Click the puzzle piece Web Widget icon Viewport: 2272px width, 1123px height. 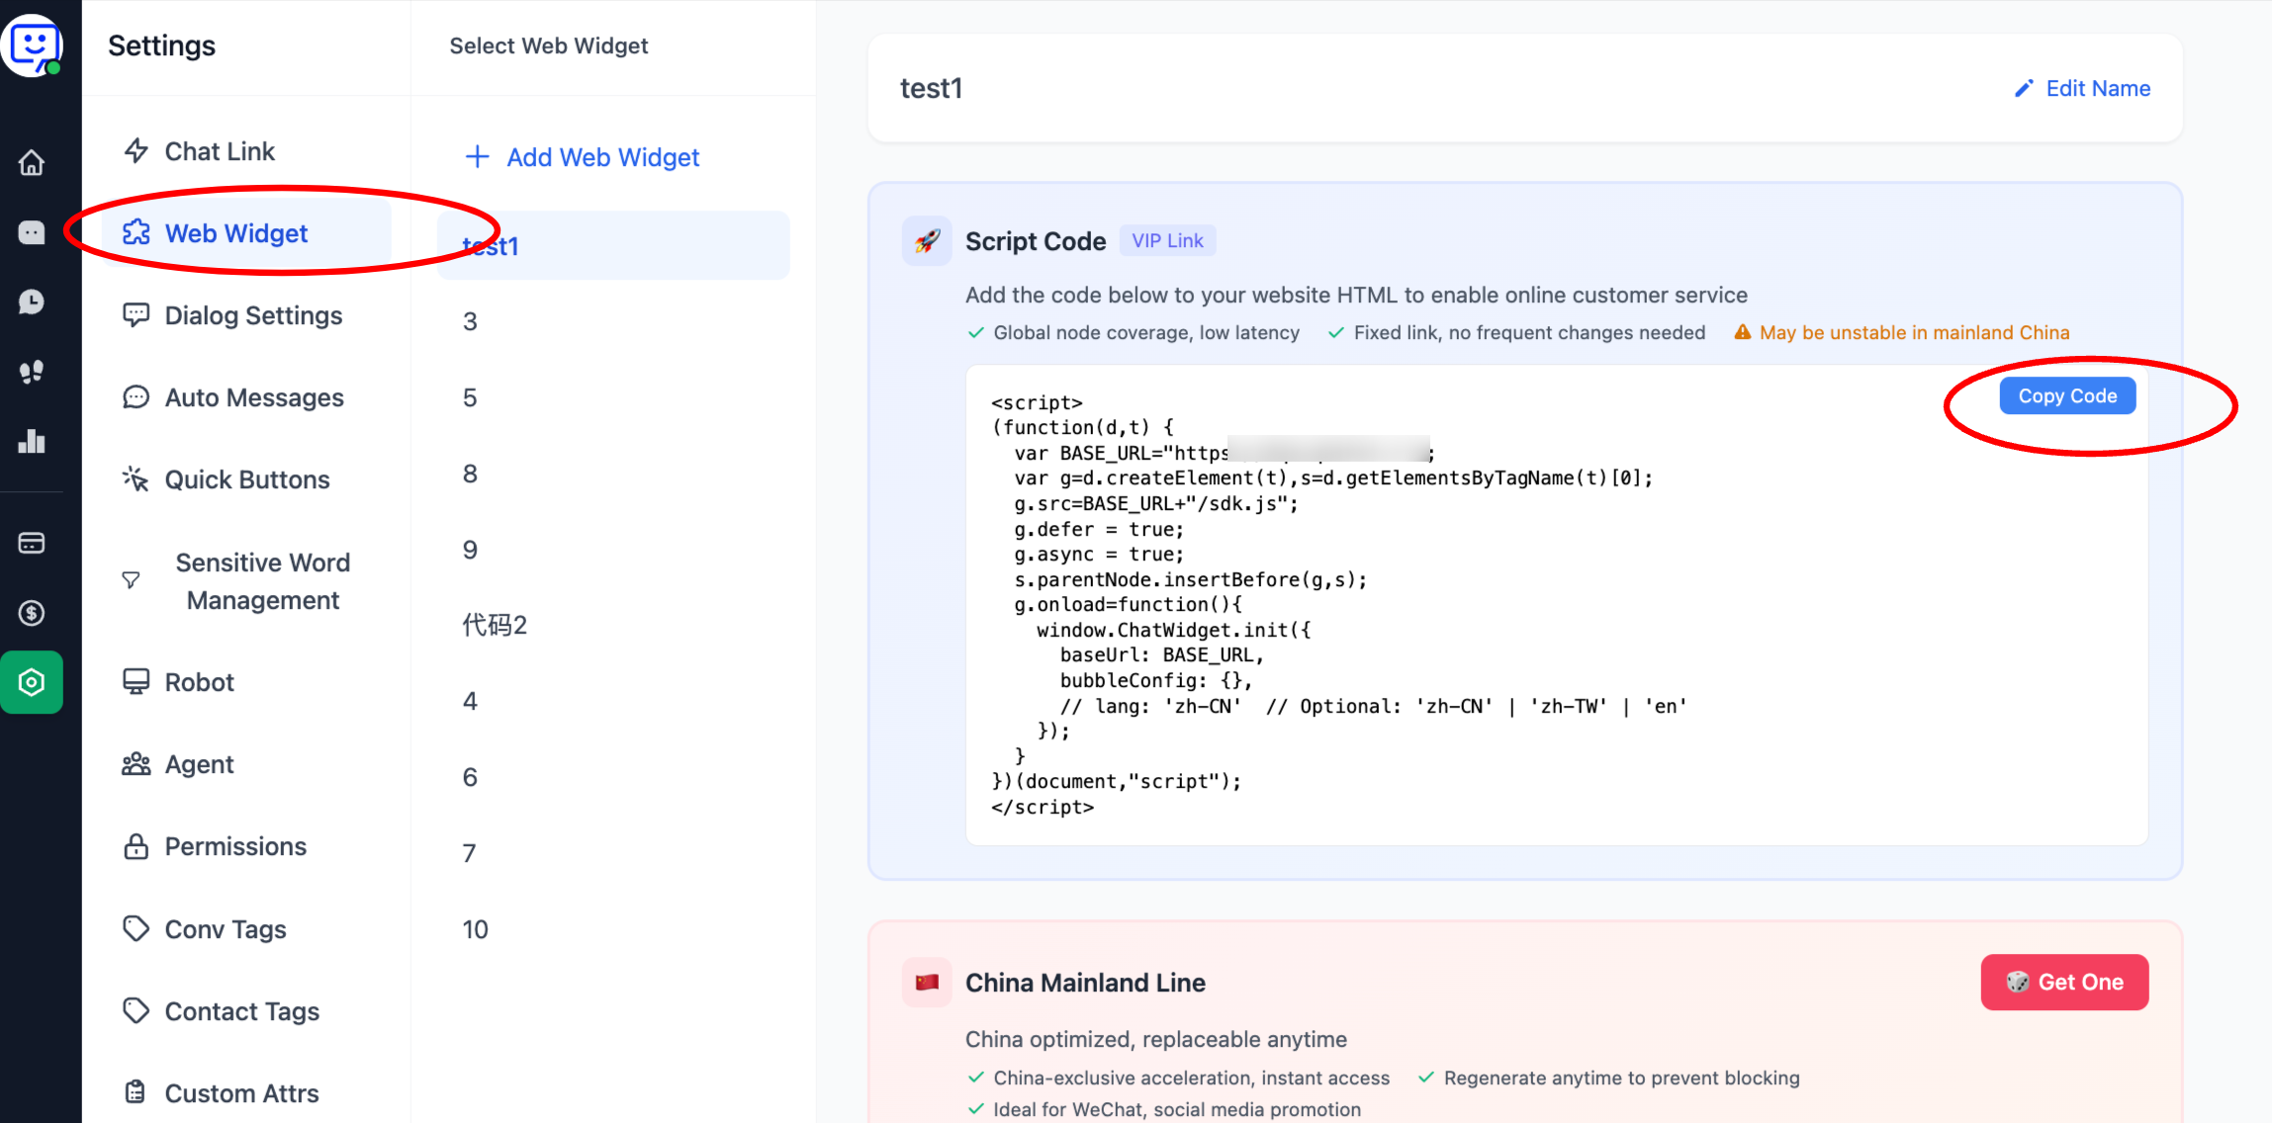(136, 232)
